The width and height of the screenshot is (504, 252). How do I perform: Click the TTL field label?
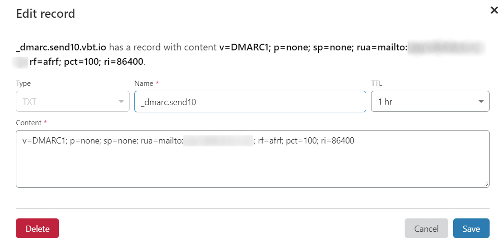[x=376, y=84]
